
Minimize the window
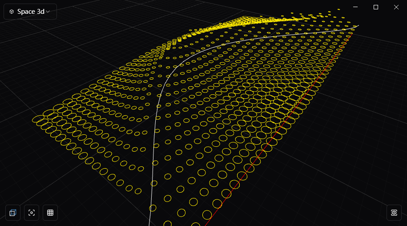[x=355, y=7]
